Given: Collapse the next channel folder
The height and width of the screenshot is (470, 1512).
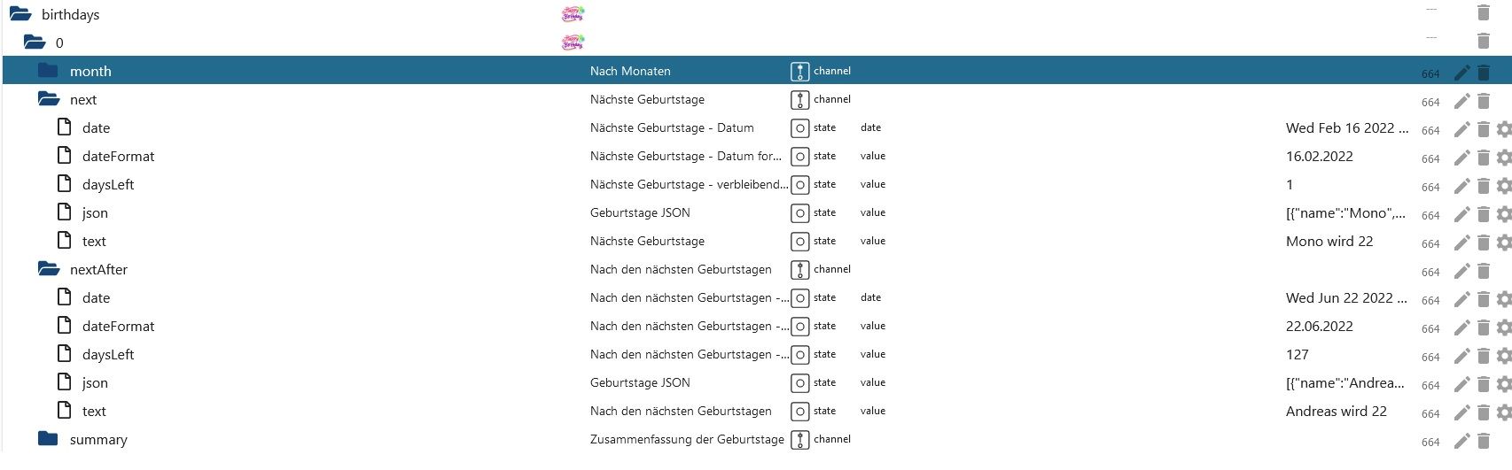Looking at the screenshot, I should [x=49, y=99].
